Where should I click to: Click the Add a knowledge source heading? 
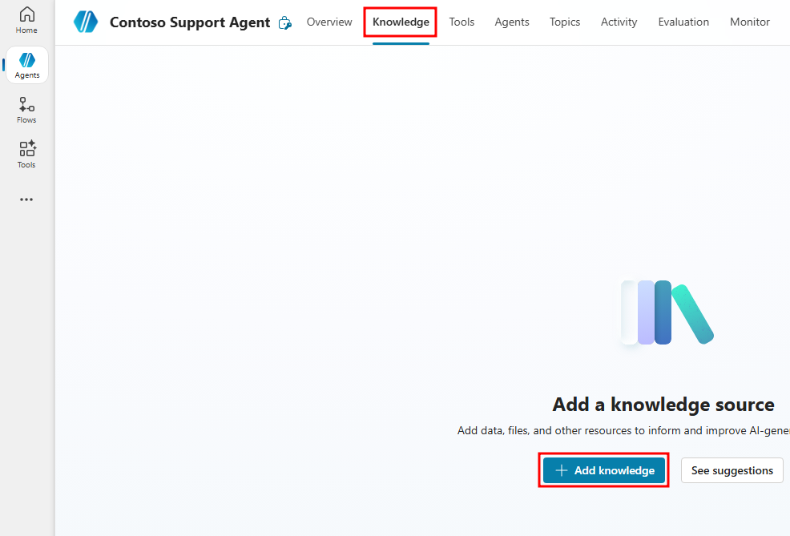coord(663,405)
